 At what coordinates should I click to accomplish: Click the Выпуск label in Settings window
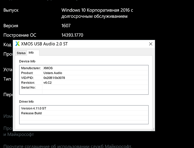pyautogui.click(x=11, y=10)
